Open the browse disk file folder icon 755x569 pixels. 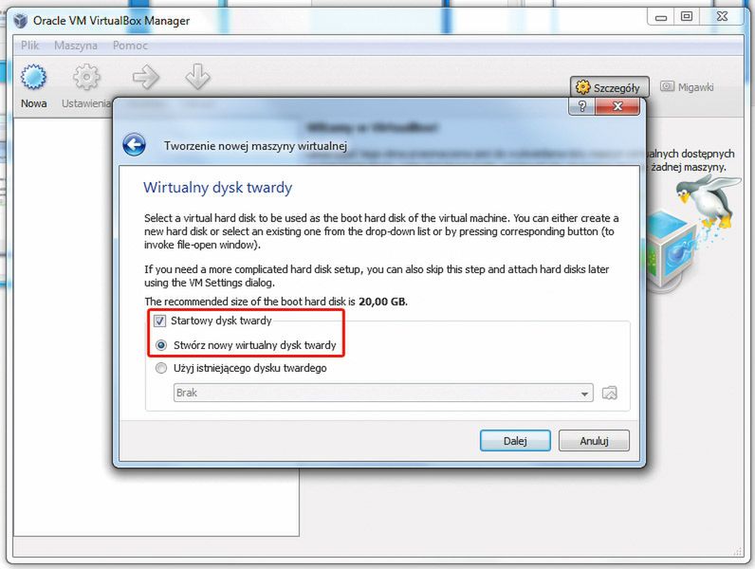click(610, 393)
